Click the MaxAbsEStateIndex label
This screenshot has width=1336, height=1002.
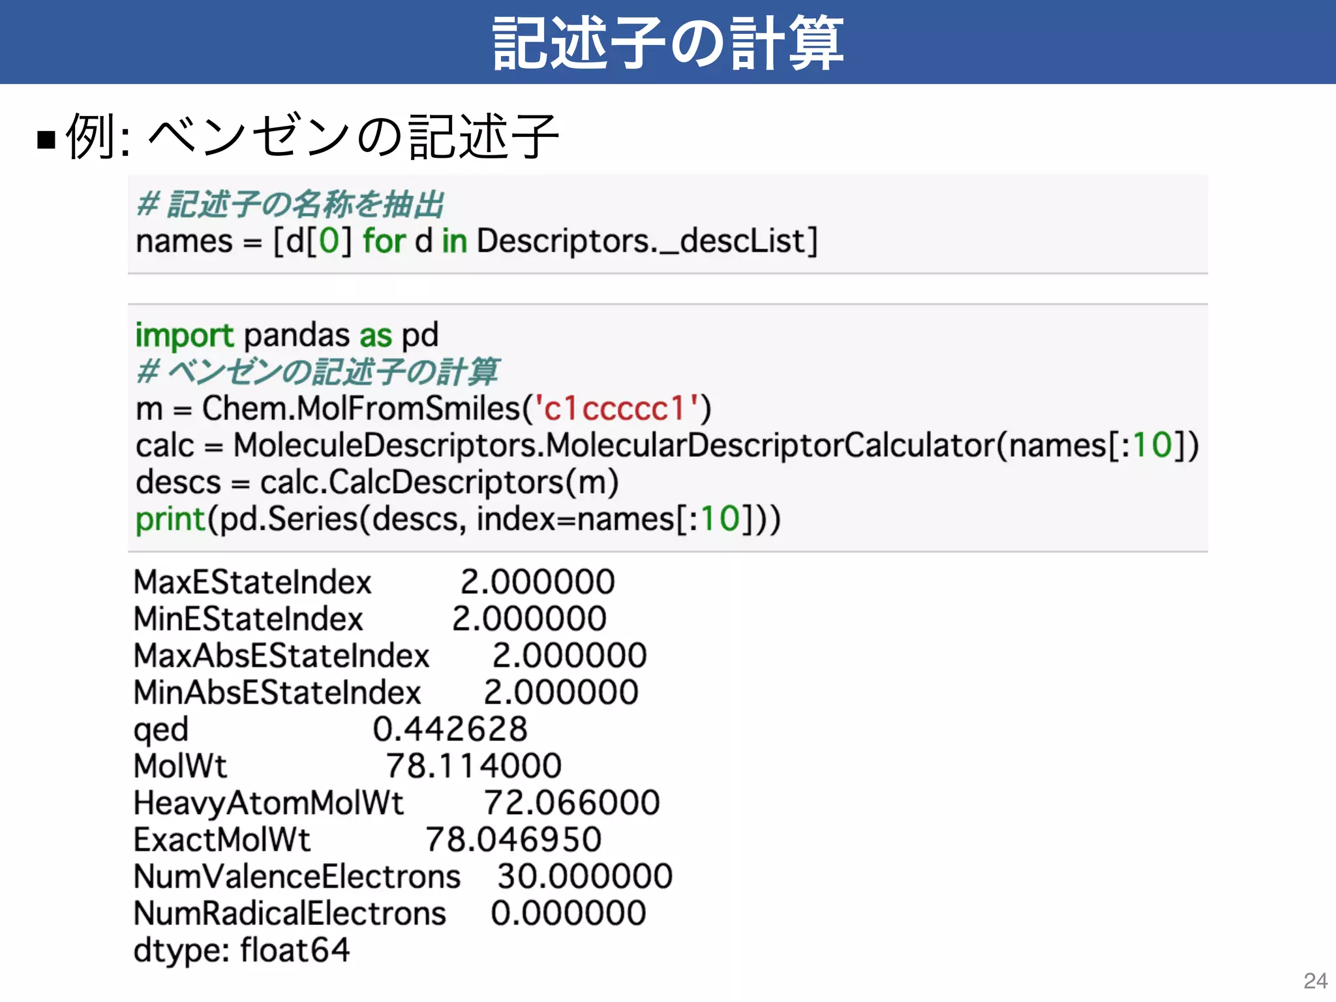pos(281,656)
